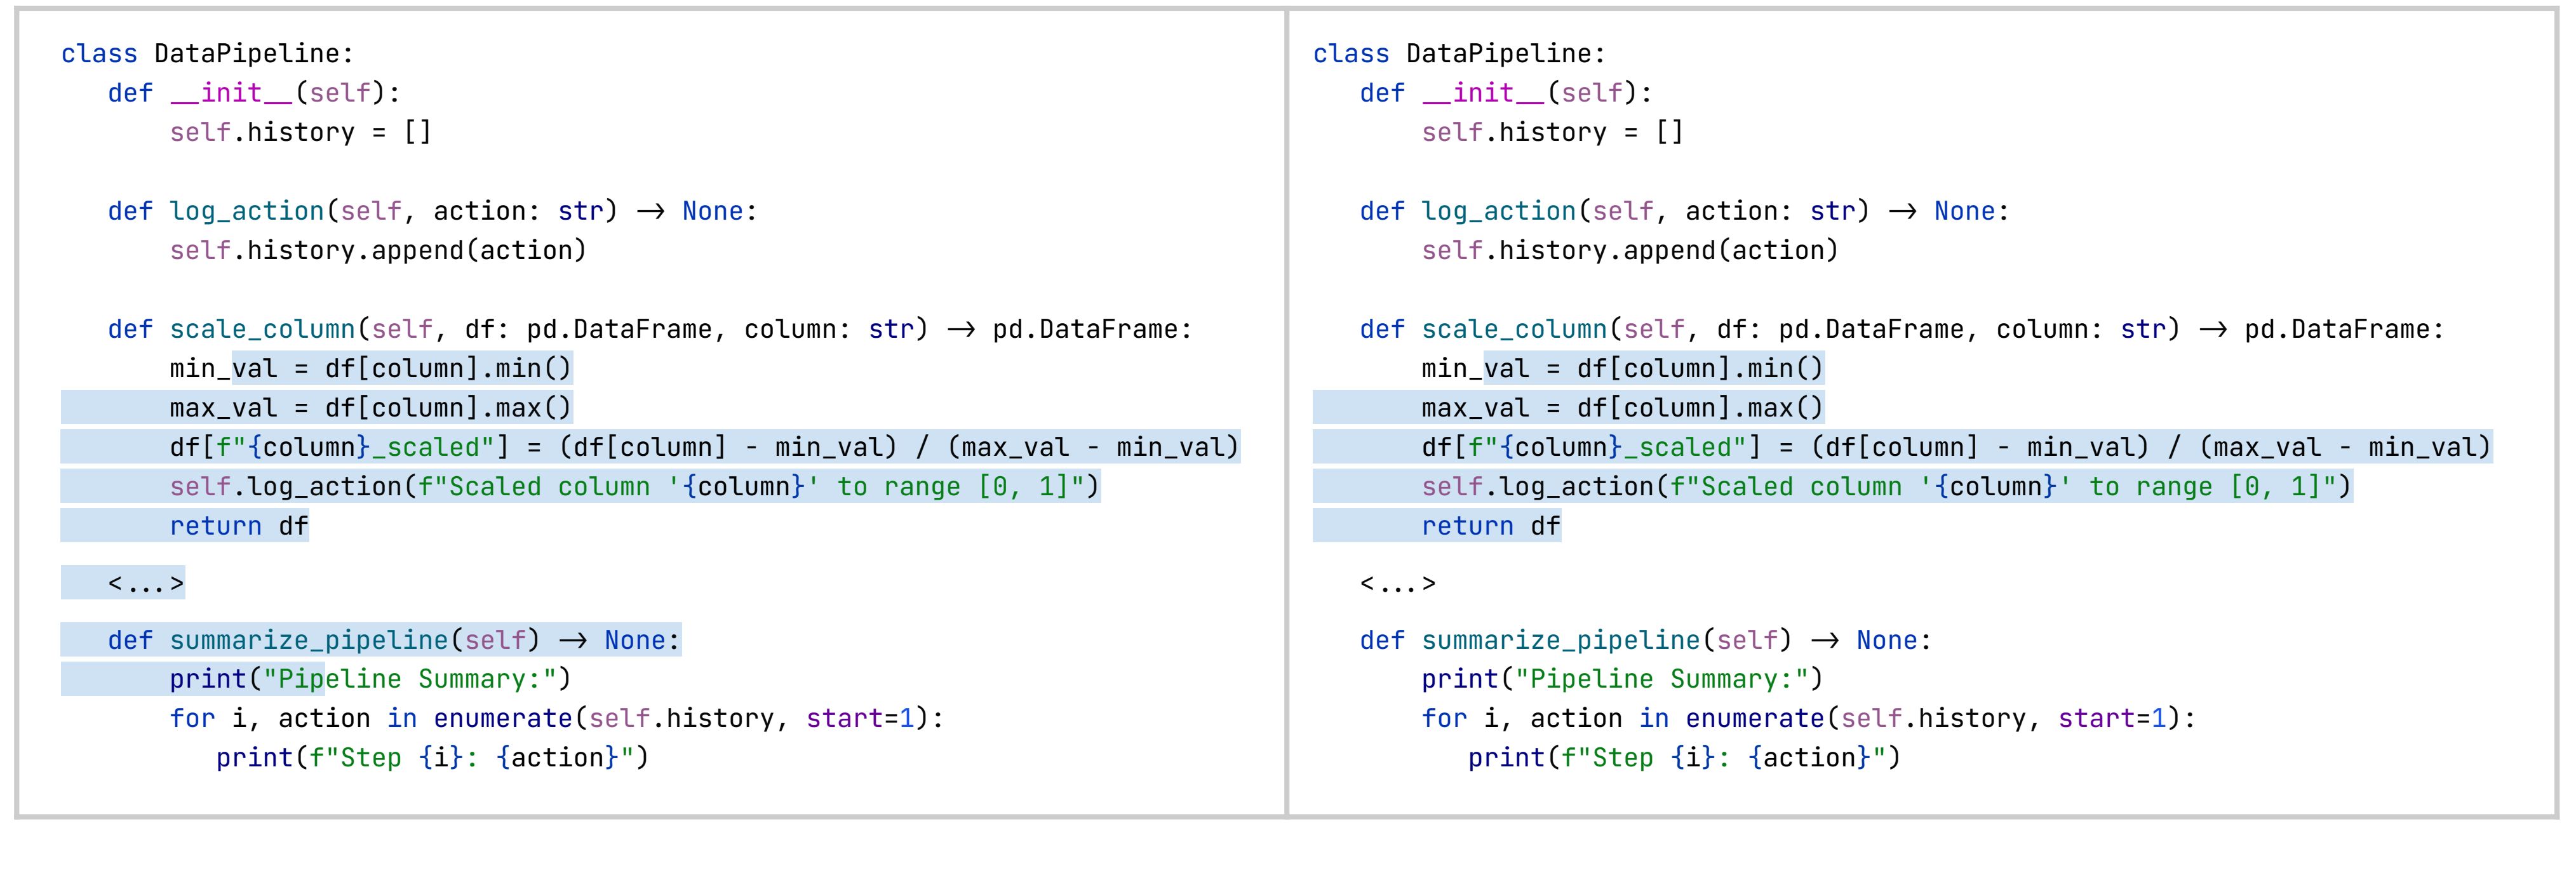Click 'self.history = []' in left pane

300,132
